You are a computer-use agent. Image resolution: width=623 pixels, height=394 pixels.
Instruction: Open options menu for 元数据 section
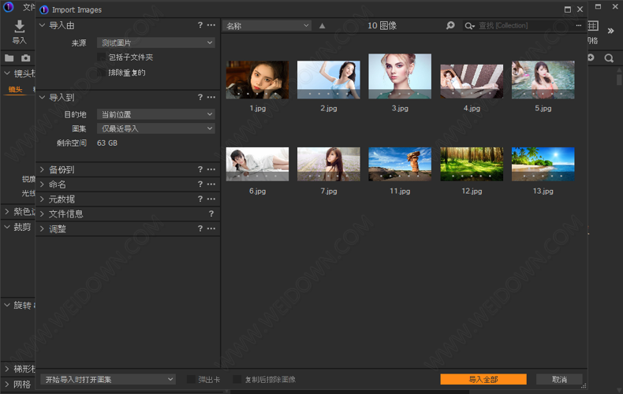coord(211,199)
